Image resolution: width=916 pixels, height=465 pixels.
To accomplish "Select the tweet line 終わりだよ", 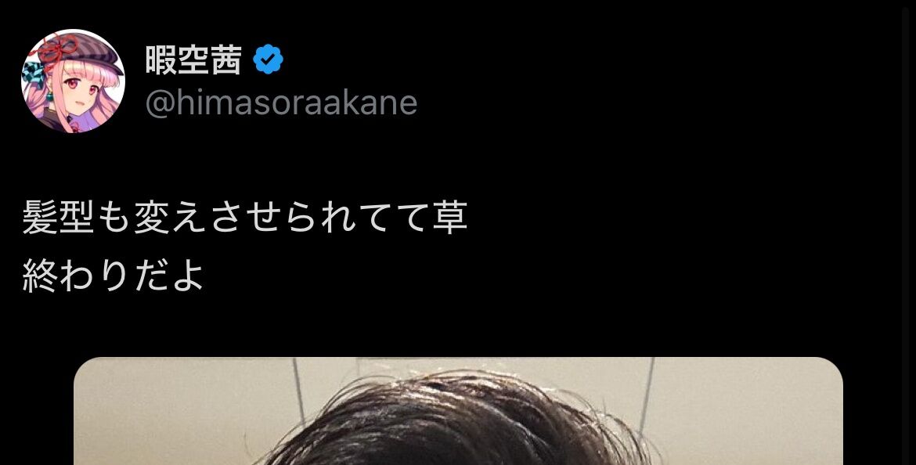I will click(113, 276).
